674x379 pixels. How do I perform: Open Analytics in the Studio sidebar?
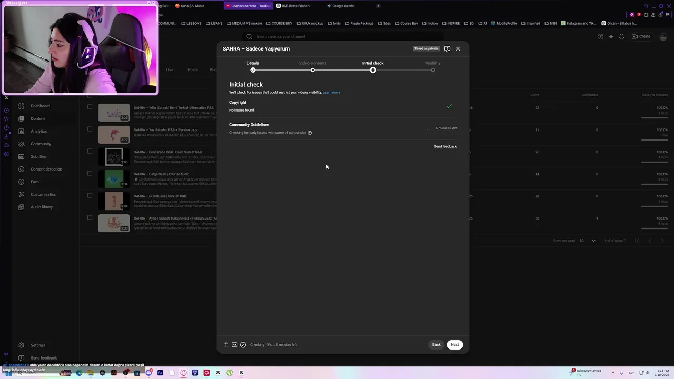point(38,131)
